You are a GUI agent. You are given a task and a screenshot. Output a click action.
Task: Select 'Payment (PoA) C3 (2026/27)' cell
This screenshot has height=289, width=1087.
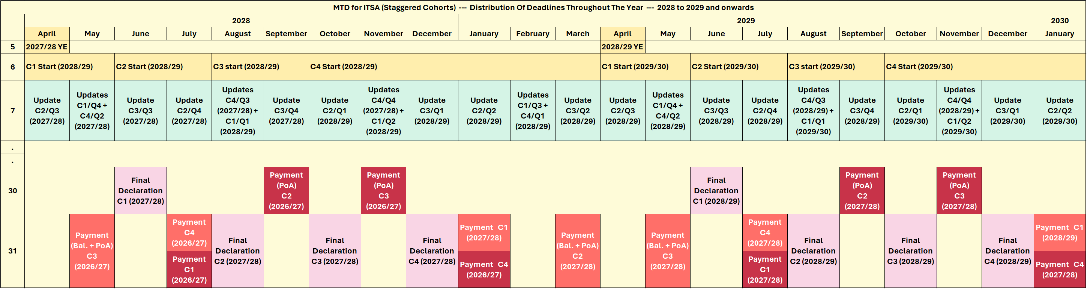point(383,191)
